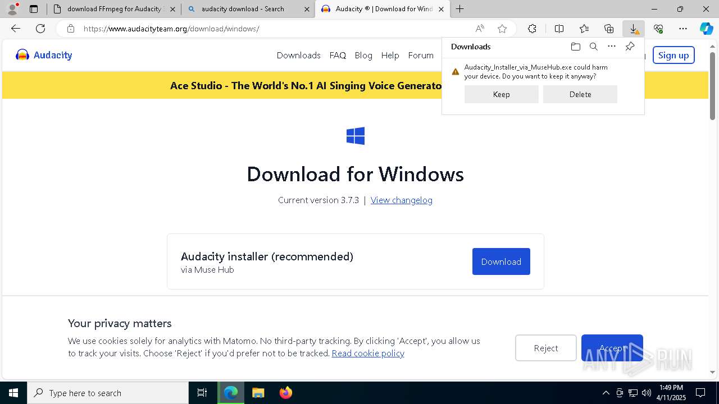Open the Windows Start menu

13,393
